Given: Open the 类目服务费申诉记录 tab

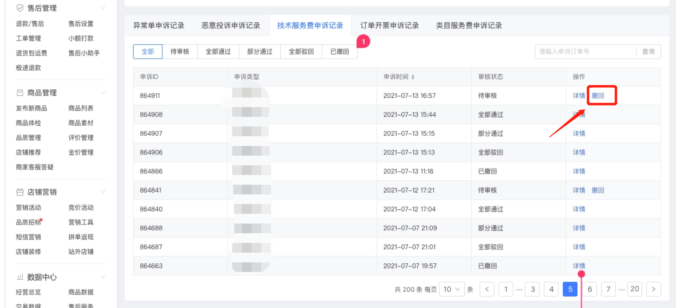Looking at the screenshot, I should tap(469, 25).
